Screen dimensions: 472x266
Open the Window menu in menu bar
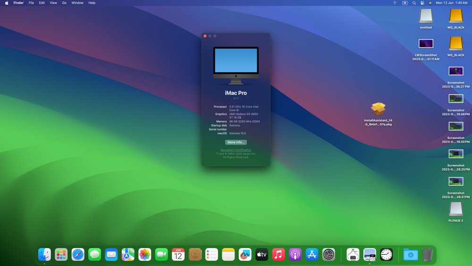point(77,3)
